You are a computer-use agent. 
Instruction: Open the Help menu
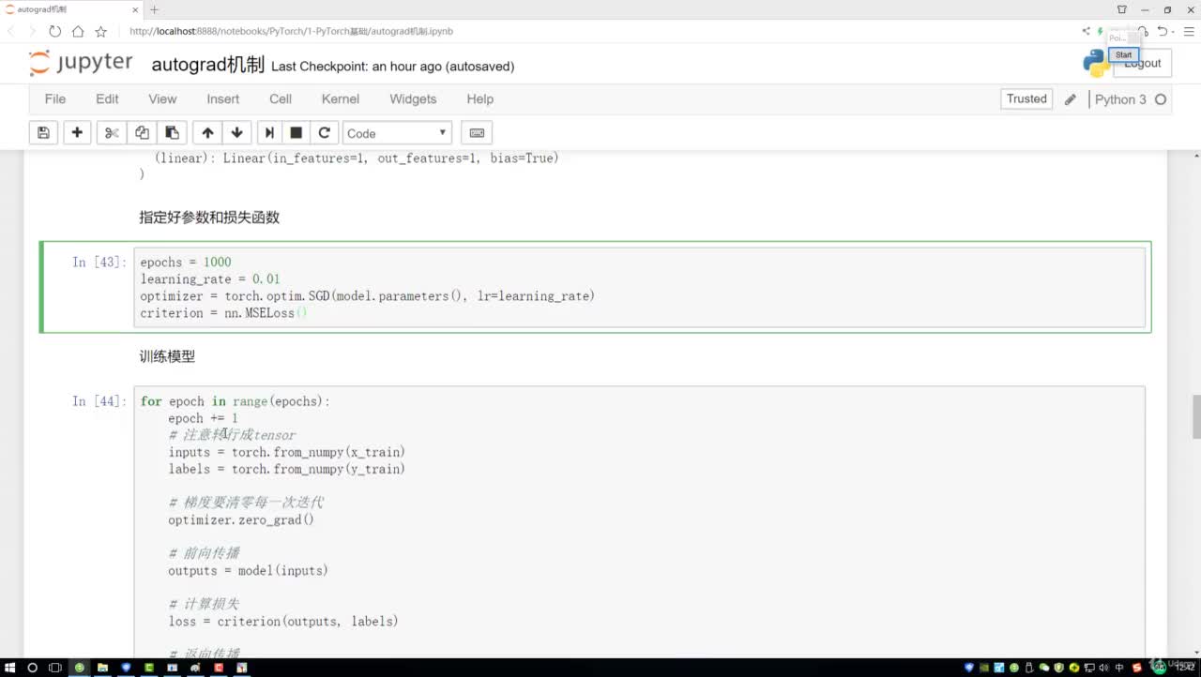480,98
